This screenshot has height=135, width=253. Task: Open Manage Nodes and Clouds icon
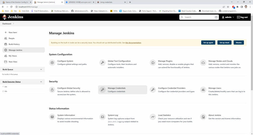click(203, 63)
